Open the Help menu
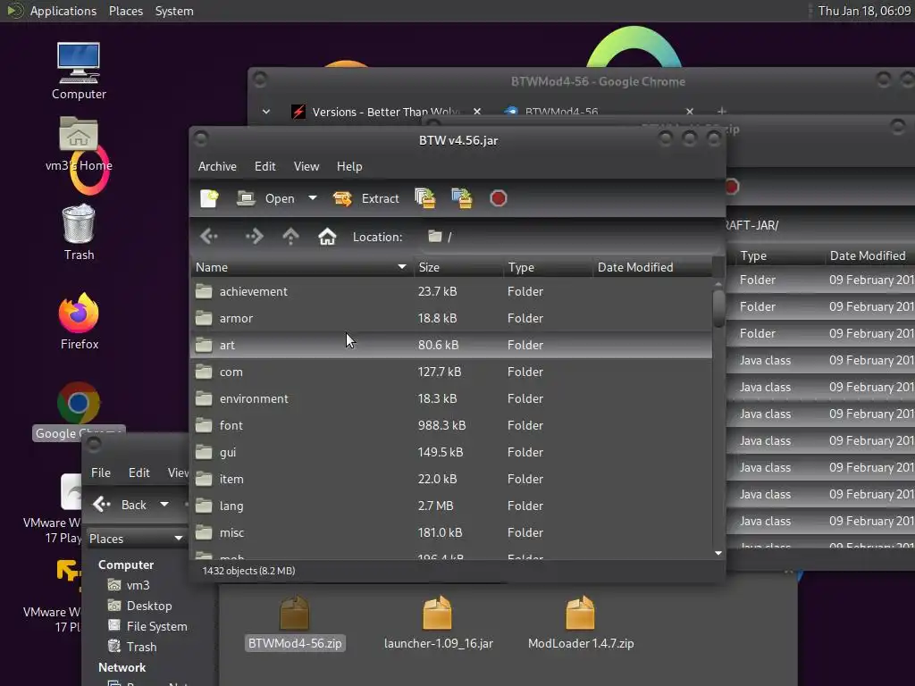 [x=349, y=166]
